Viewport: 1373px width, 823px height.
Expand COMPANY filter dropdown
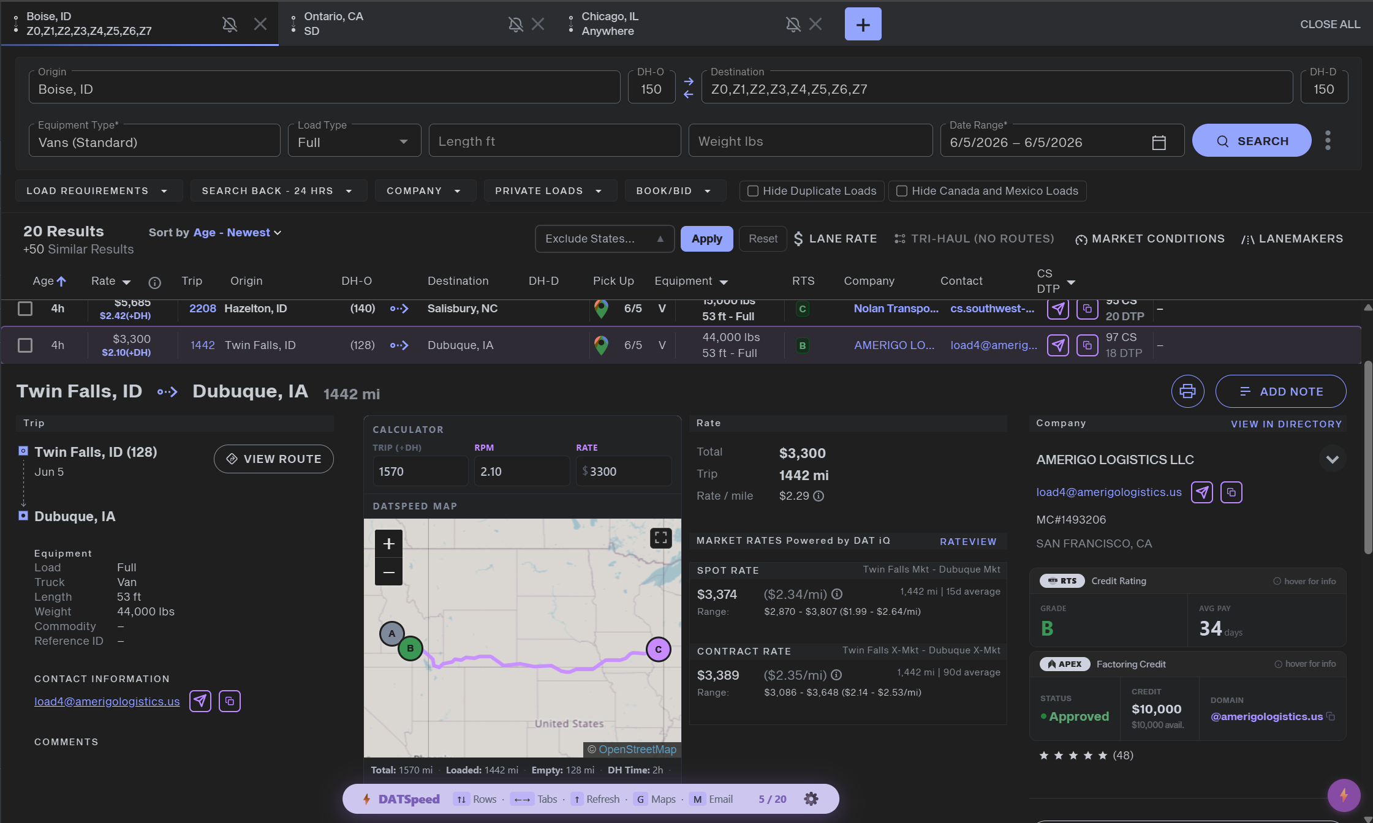(x=425, y=191)
